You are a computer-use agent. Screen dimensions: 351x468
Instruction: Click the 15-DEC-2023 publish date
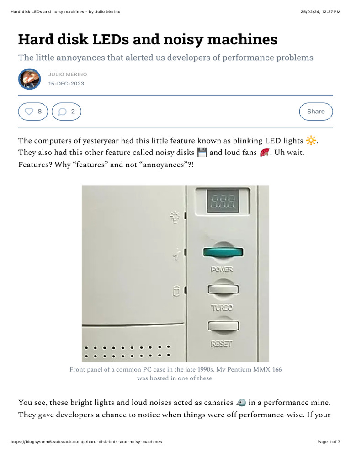pyautogui.click(x=66, y=84)
